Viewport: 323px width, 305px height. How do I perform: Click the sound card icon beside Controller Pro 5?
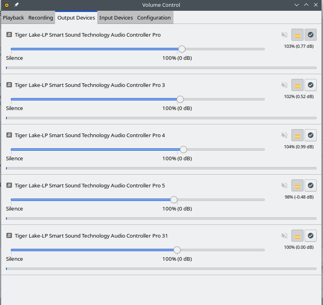pyautogui.click(x=9, y=185)
